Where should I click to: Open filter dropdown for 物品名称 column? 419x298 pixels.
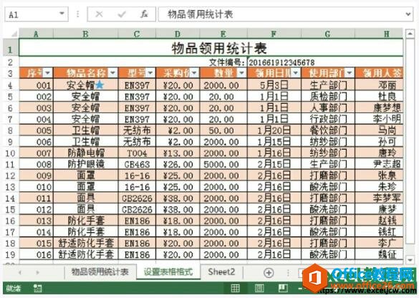[112, 72]
